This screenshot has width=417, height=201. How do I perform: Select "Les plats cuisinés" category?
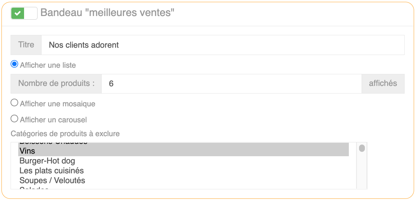[x=52, y=170]
